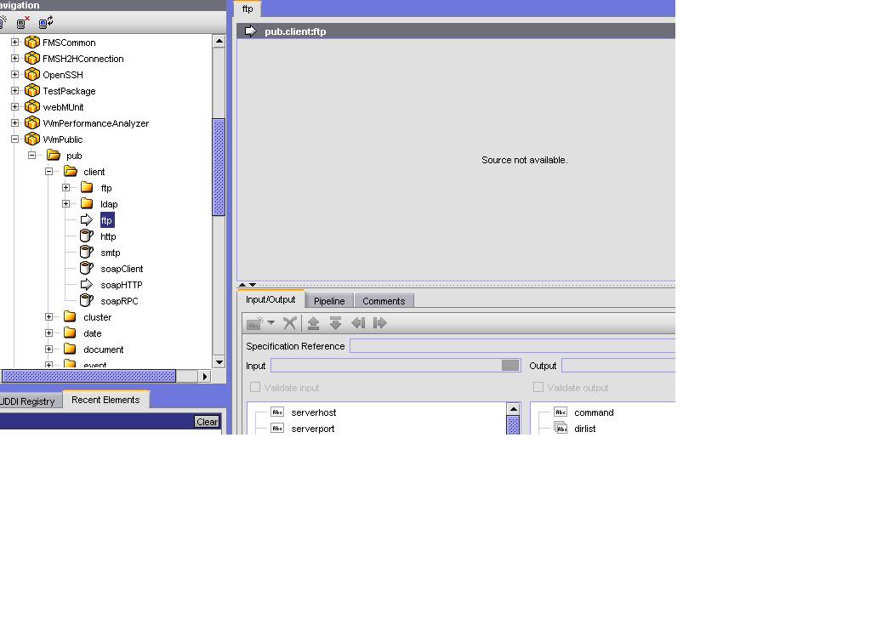This screenshot has height=631, width=871.
Task: Toggle the Validate output checkbox
Action: (x=538, y=387)
